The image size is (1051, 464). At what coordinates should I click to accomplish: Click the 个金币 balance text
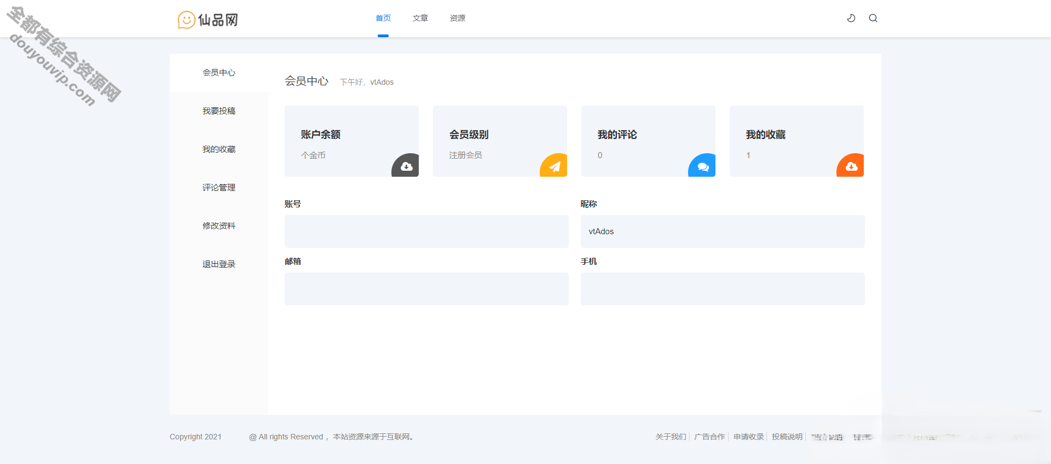pos(313,155)
